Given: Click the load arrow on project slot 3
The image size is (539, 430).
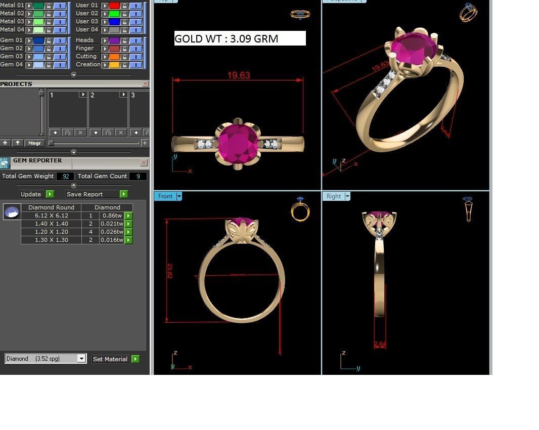Looking at the screenshot, I should click(x=136, y=133).
